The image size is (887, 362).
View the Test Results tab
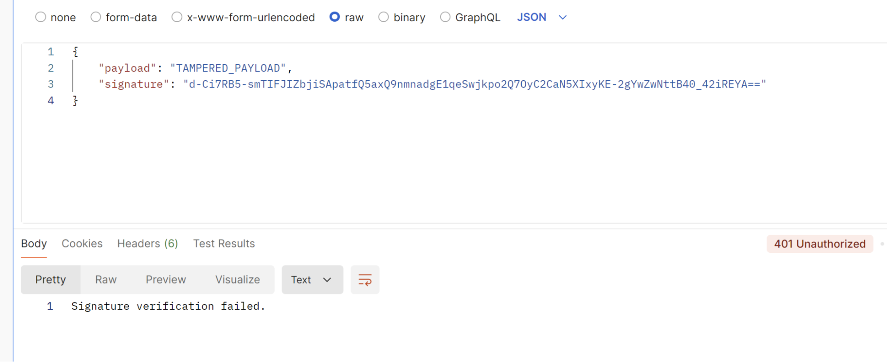point(224,244)
